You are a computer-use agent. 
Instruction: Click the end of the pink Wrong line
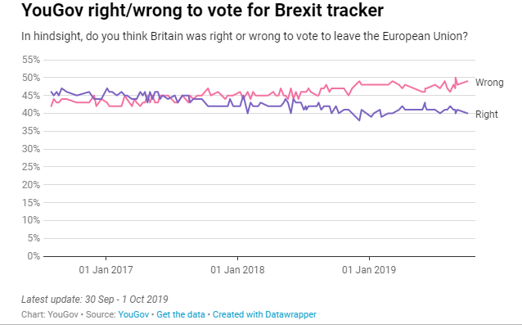[468, 81]
